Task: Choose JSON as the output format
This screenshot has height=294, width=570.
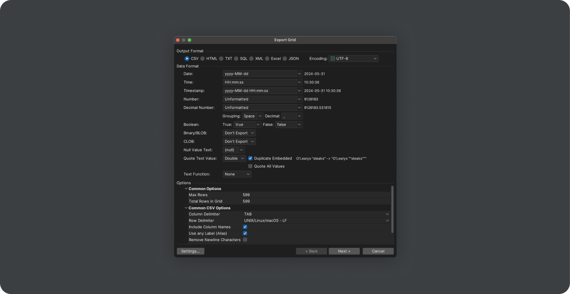Action: (x=285, y=59)
